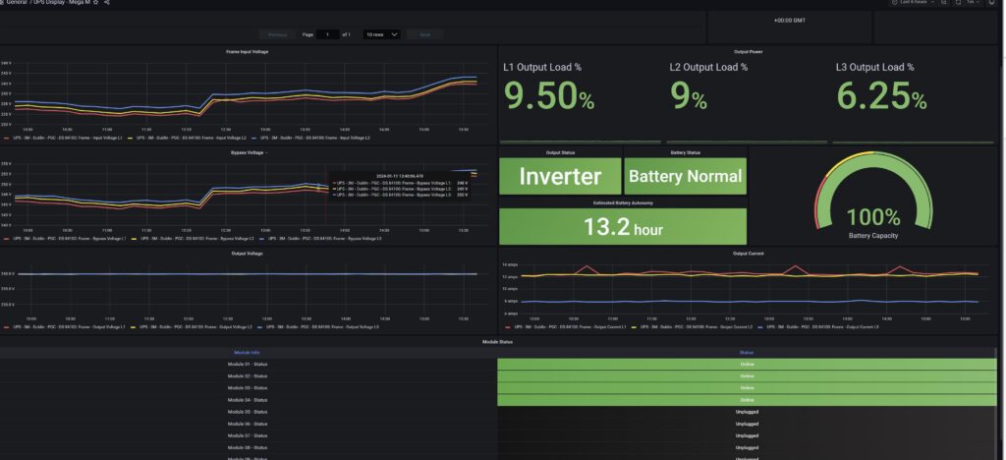Click the zoom out time range icon
Screen dimensions: 1006x460
(x=944, y=3)
